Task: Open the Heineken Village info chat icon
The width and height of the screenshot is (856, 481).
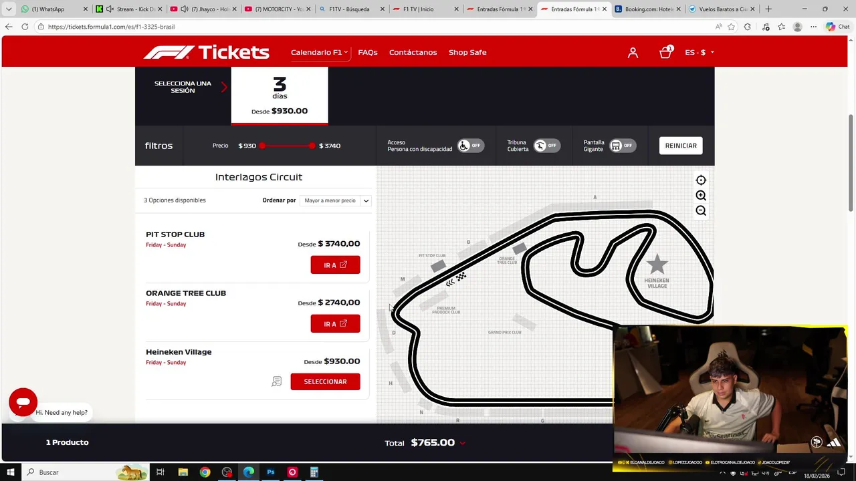Action: (x=277, y=381)
